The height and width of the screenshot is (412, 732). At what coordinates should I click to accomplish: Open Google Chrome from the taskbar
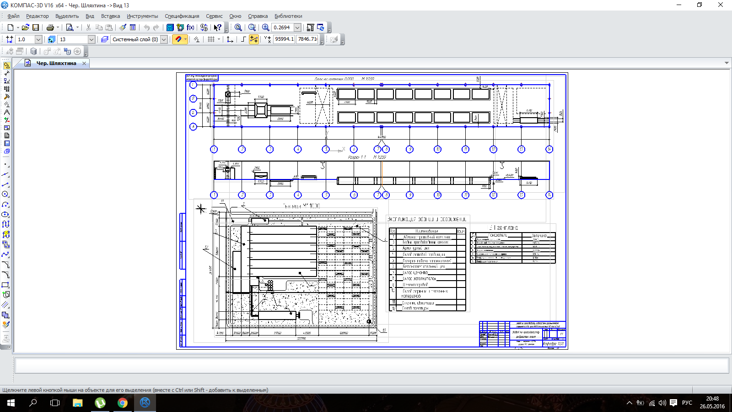point(122,403)
